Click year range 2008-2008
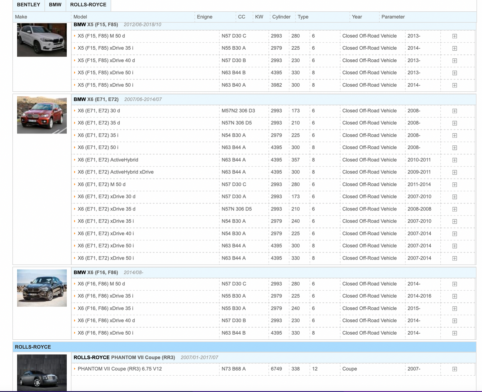The image size is (482, 392). [x=420, y=209]
